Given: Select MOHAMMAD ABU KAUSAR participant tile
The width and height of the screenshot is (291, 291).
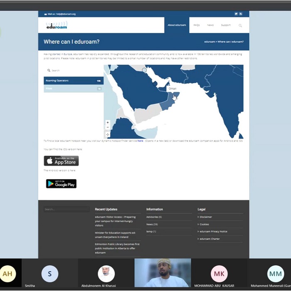Looking at the screenshot, I should pos(219,273).
